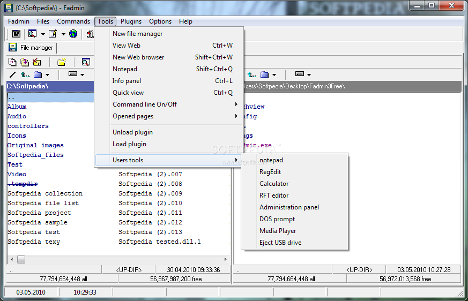This screenshot has height=301, width=468.
Task: Click the Users tools submenu entry
Action: (169, 160)
